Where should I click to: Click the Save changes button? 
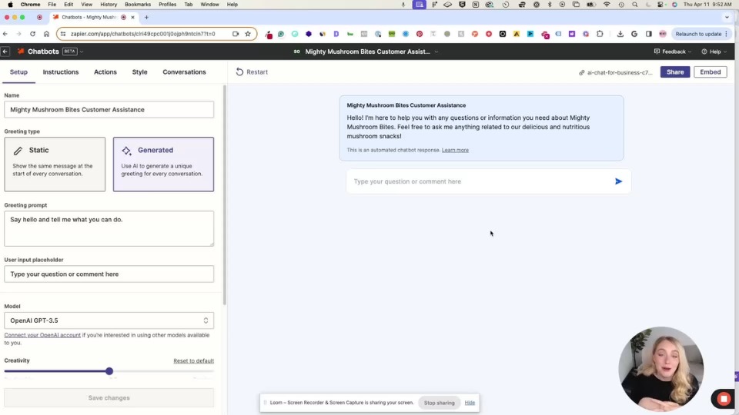(x=109, y=398)
